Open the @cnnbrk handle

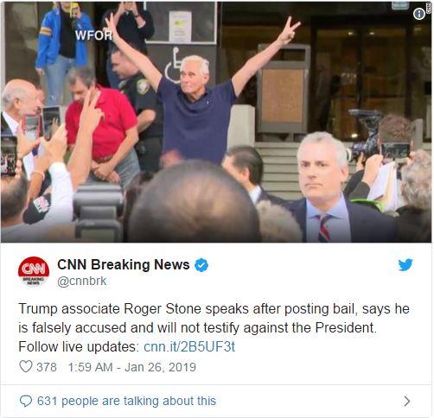82,282
